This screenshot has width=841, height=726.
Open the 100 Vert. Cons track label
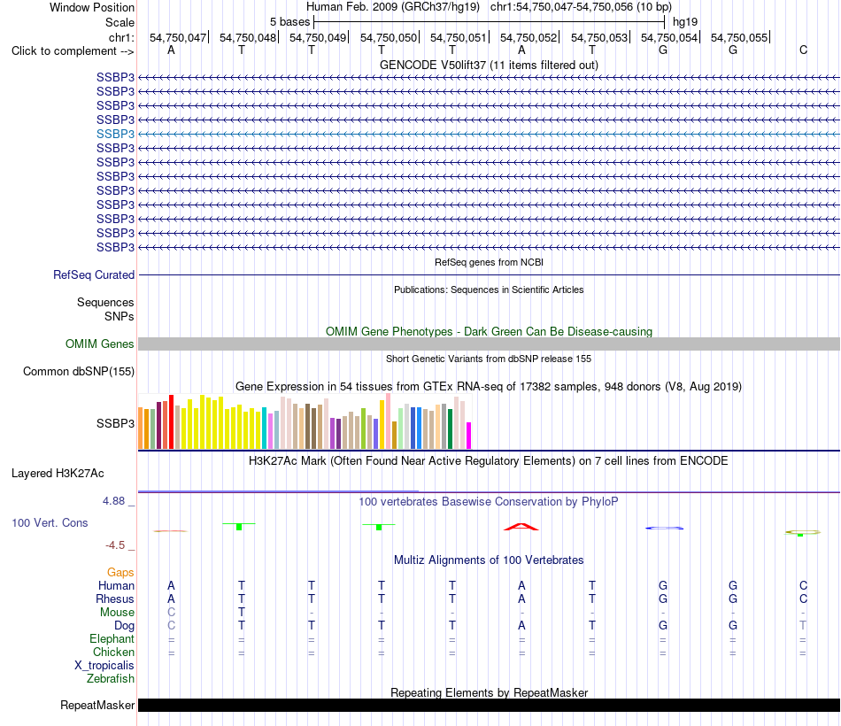pos(50,522)
